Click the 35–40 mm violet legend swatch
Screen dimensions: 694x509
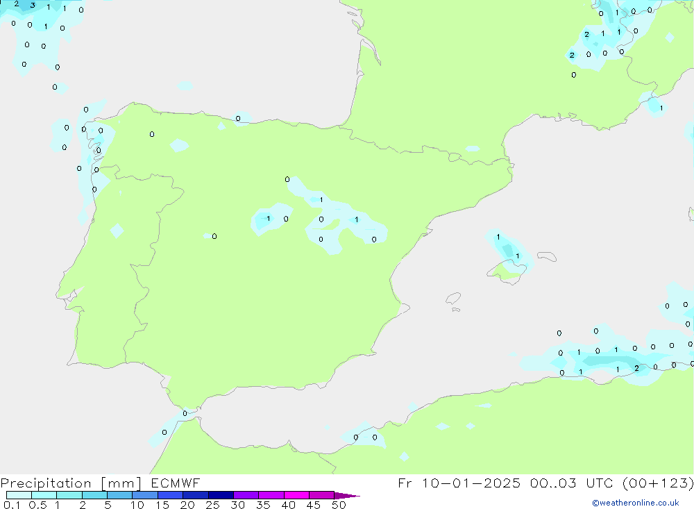pyautogui.click(x=271, y=495)
